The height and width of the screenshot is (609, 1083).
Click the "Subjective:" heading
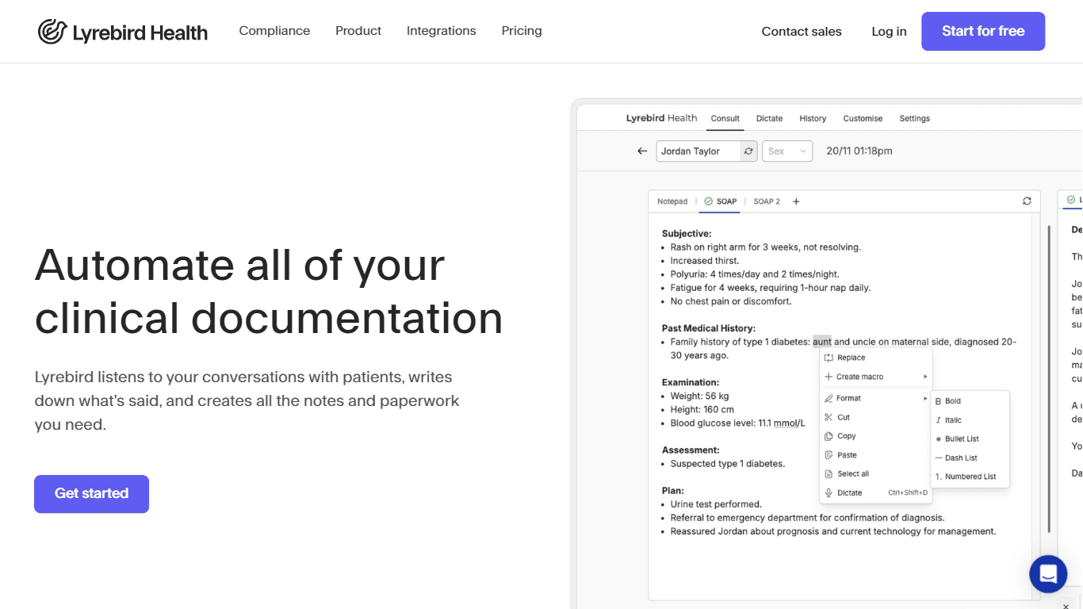[x=687, y=233]
